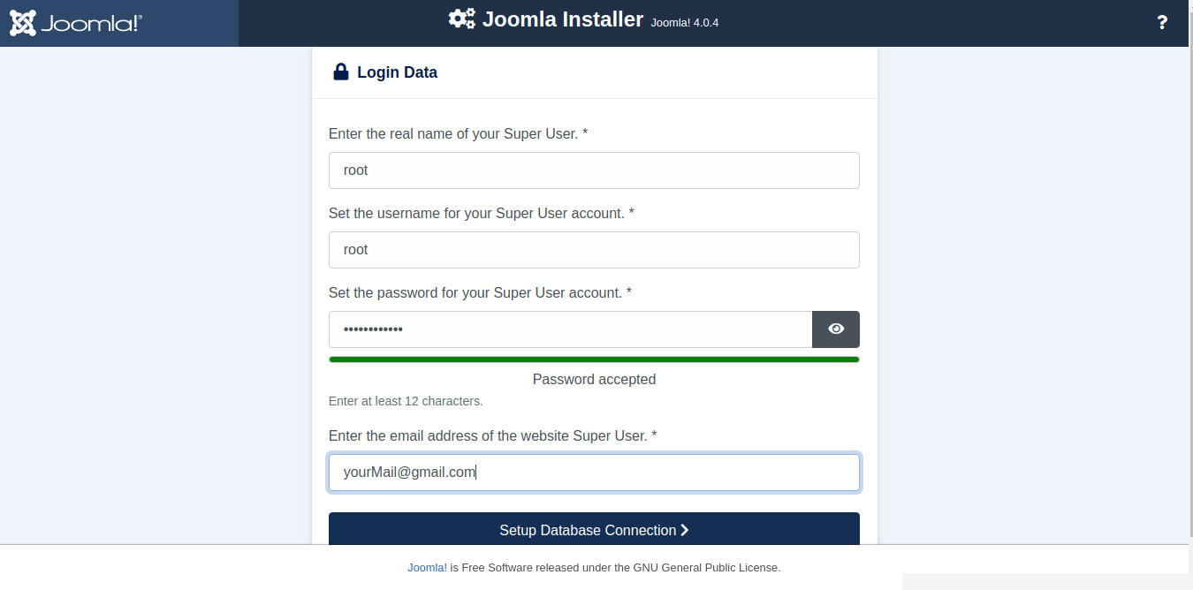The width and height of the screenshot is (1193, 590).
Task: Click the "Enter the email address" label
Action: click(x=492, y=435)
